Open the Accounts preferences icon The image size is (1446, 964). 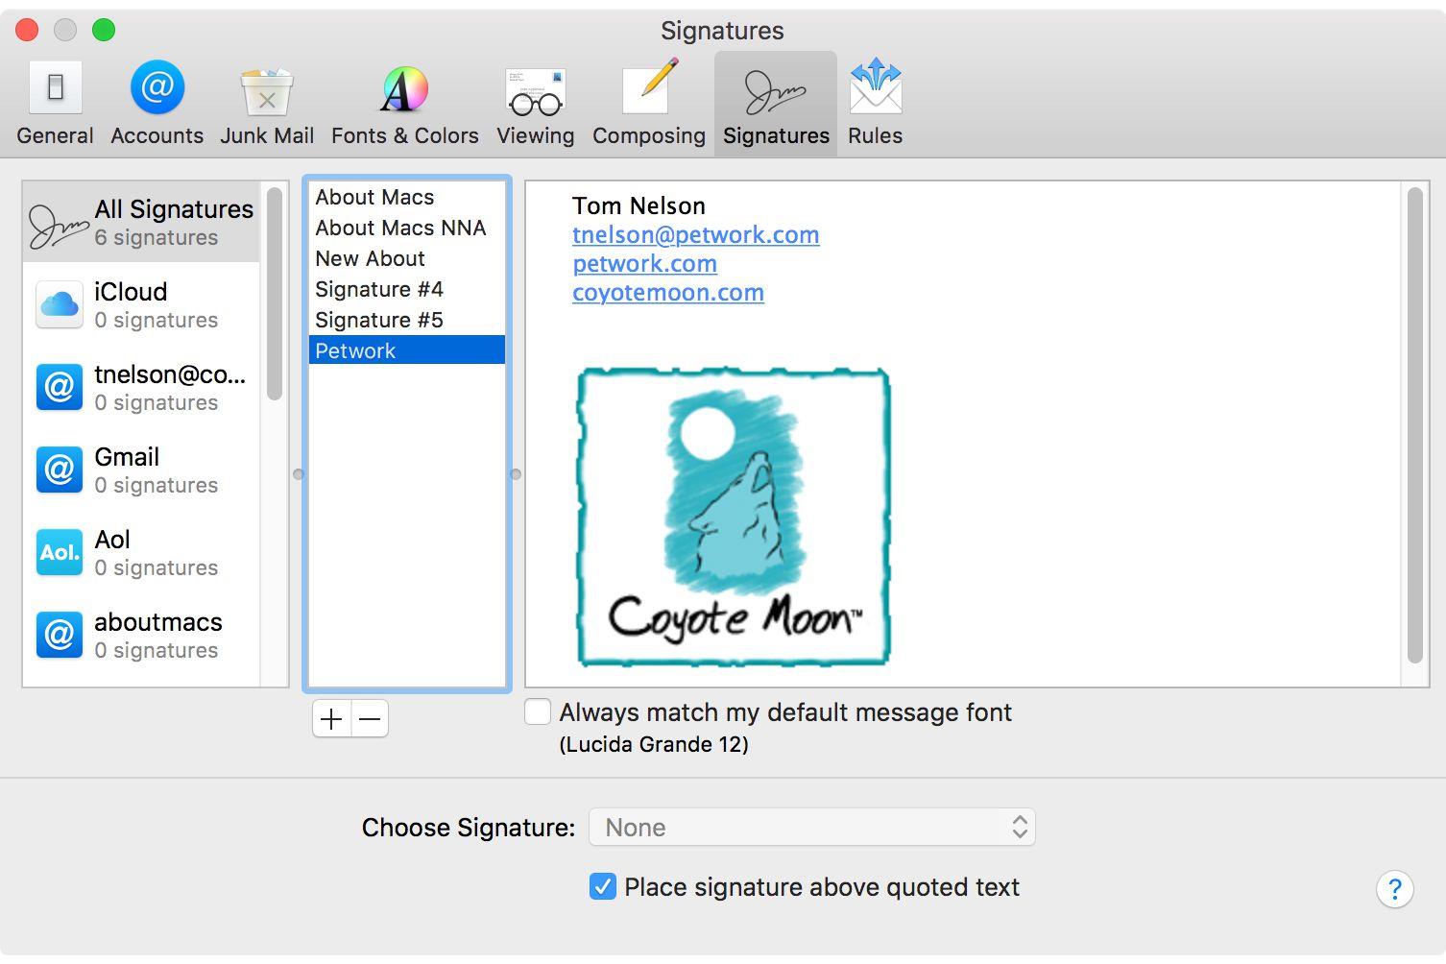(157, 88)
